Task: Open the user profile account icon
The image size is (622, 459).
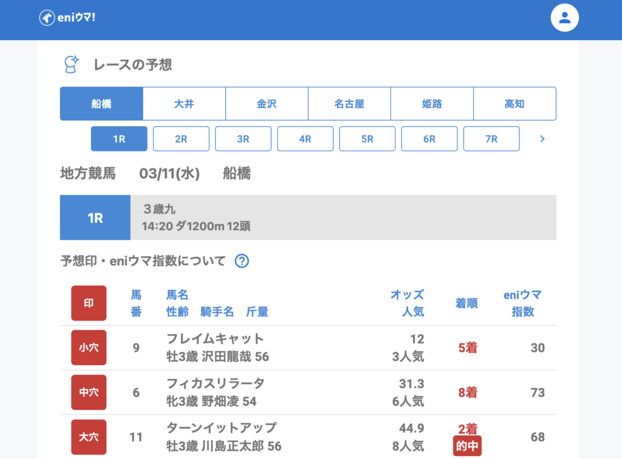Action: [564, 18]
